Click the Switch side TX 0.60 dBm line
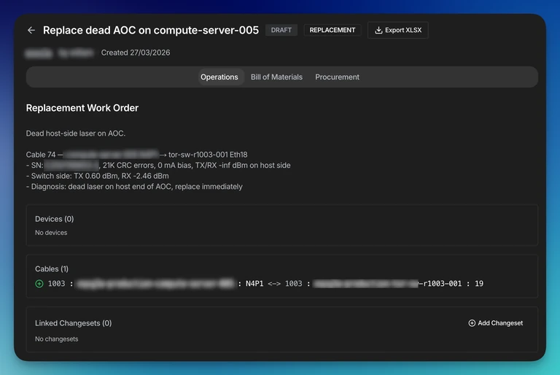The height and width of the screenshot is (375, 560). coord(98,177)
